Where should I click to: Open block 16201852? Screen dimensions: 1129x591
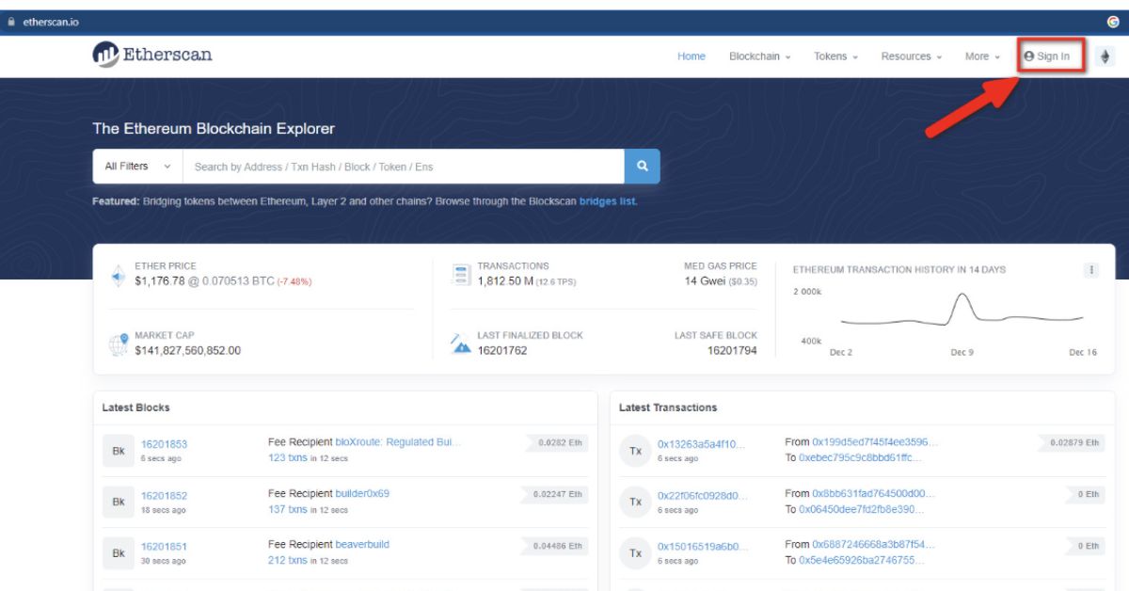(x=164, y=496)
